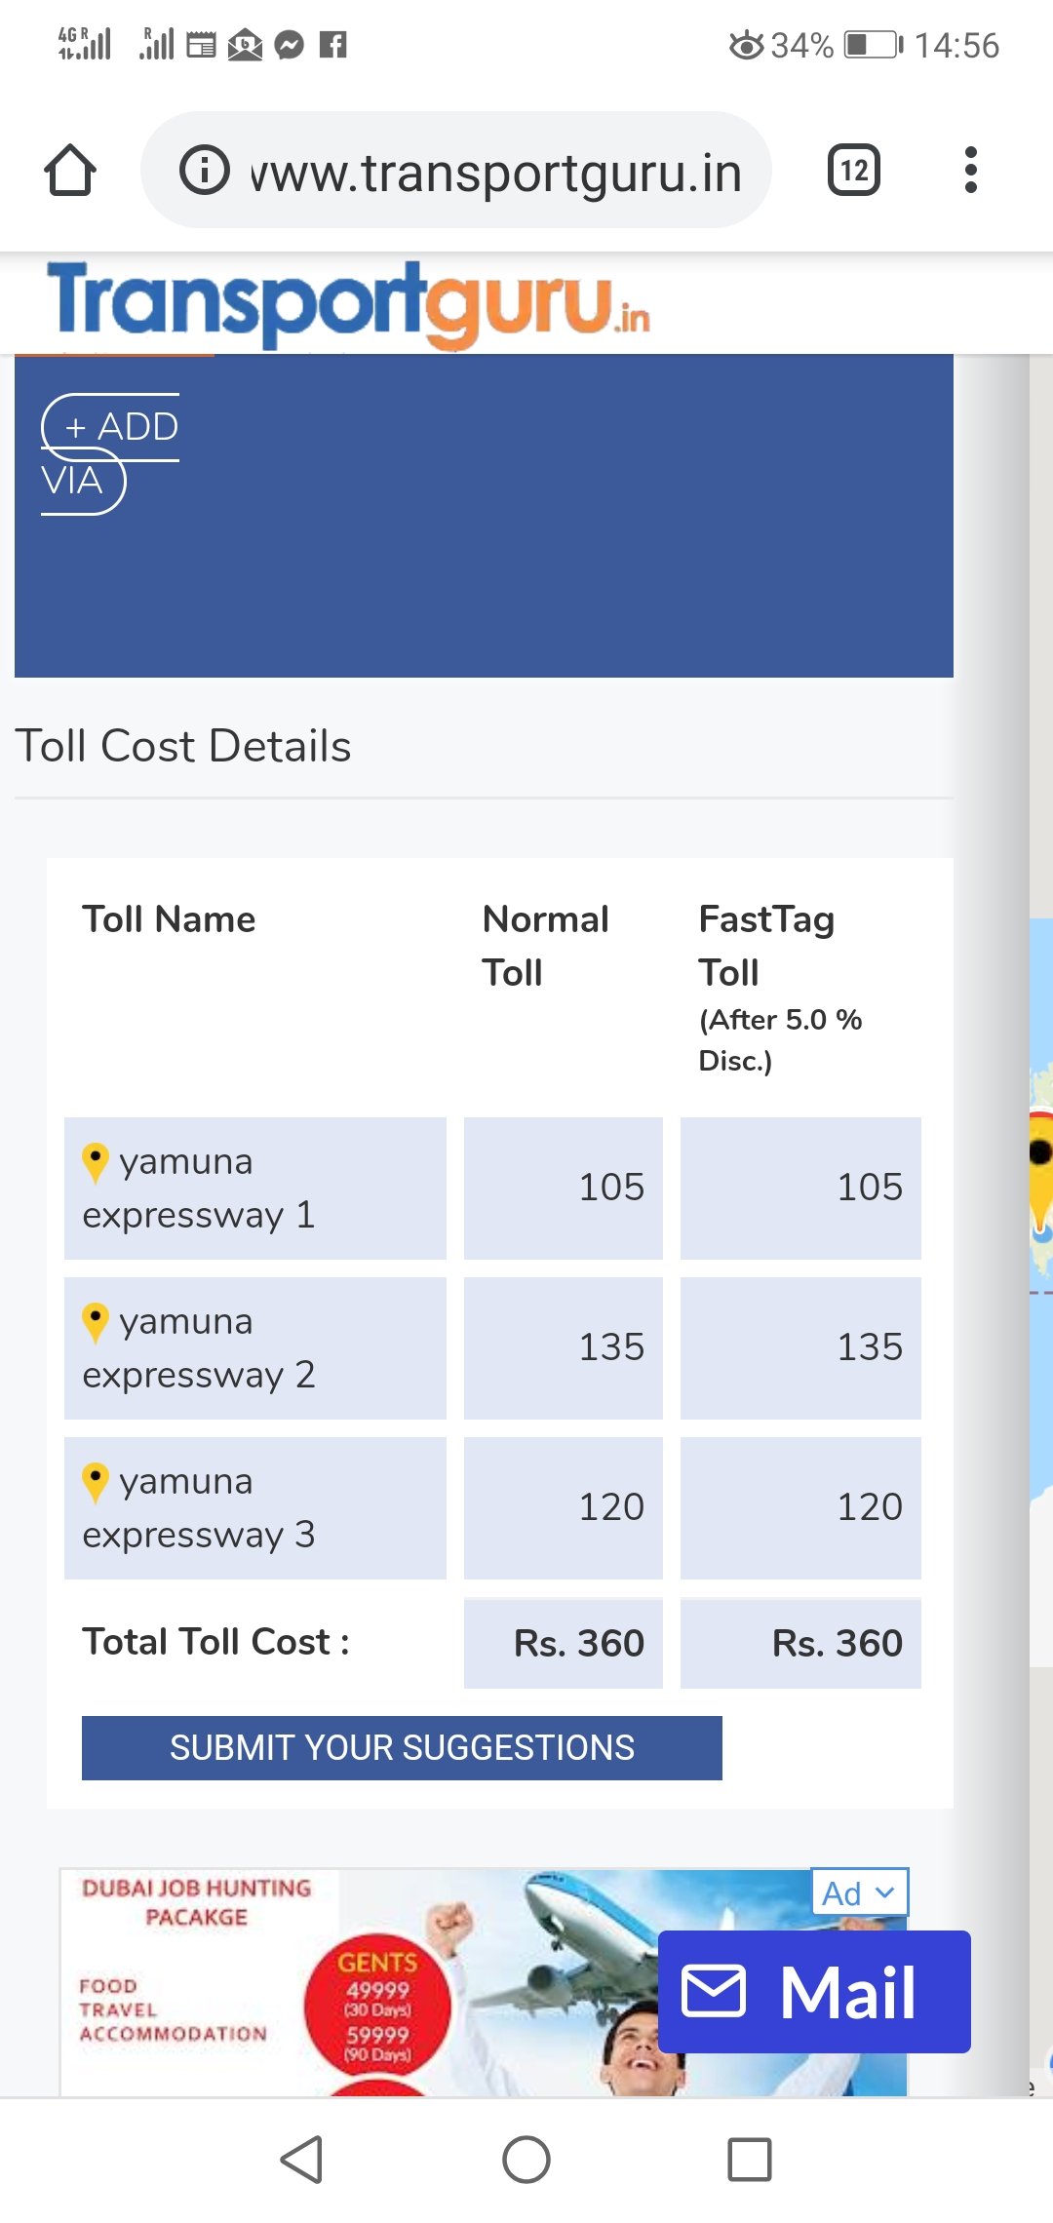Click the Transportguru.in logo
The height and width of the screenshot is (2223, 1053).
(x=348, y=304)
